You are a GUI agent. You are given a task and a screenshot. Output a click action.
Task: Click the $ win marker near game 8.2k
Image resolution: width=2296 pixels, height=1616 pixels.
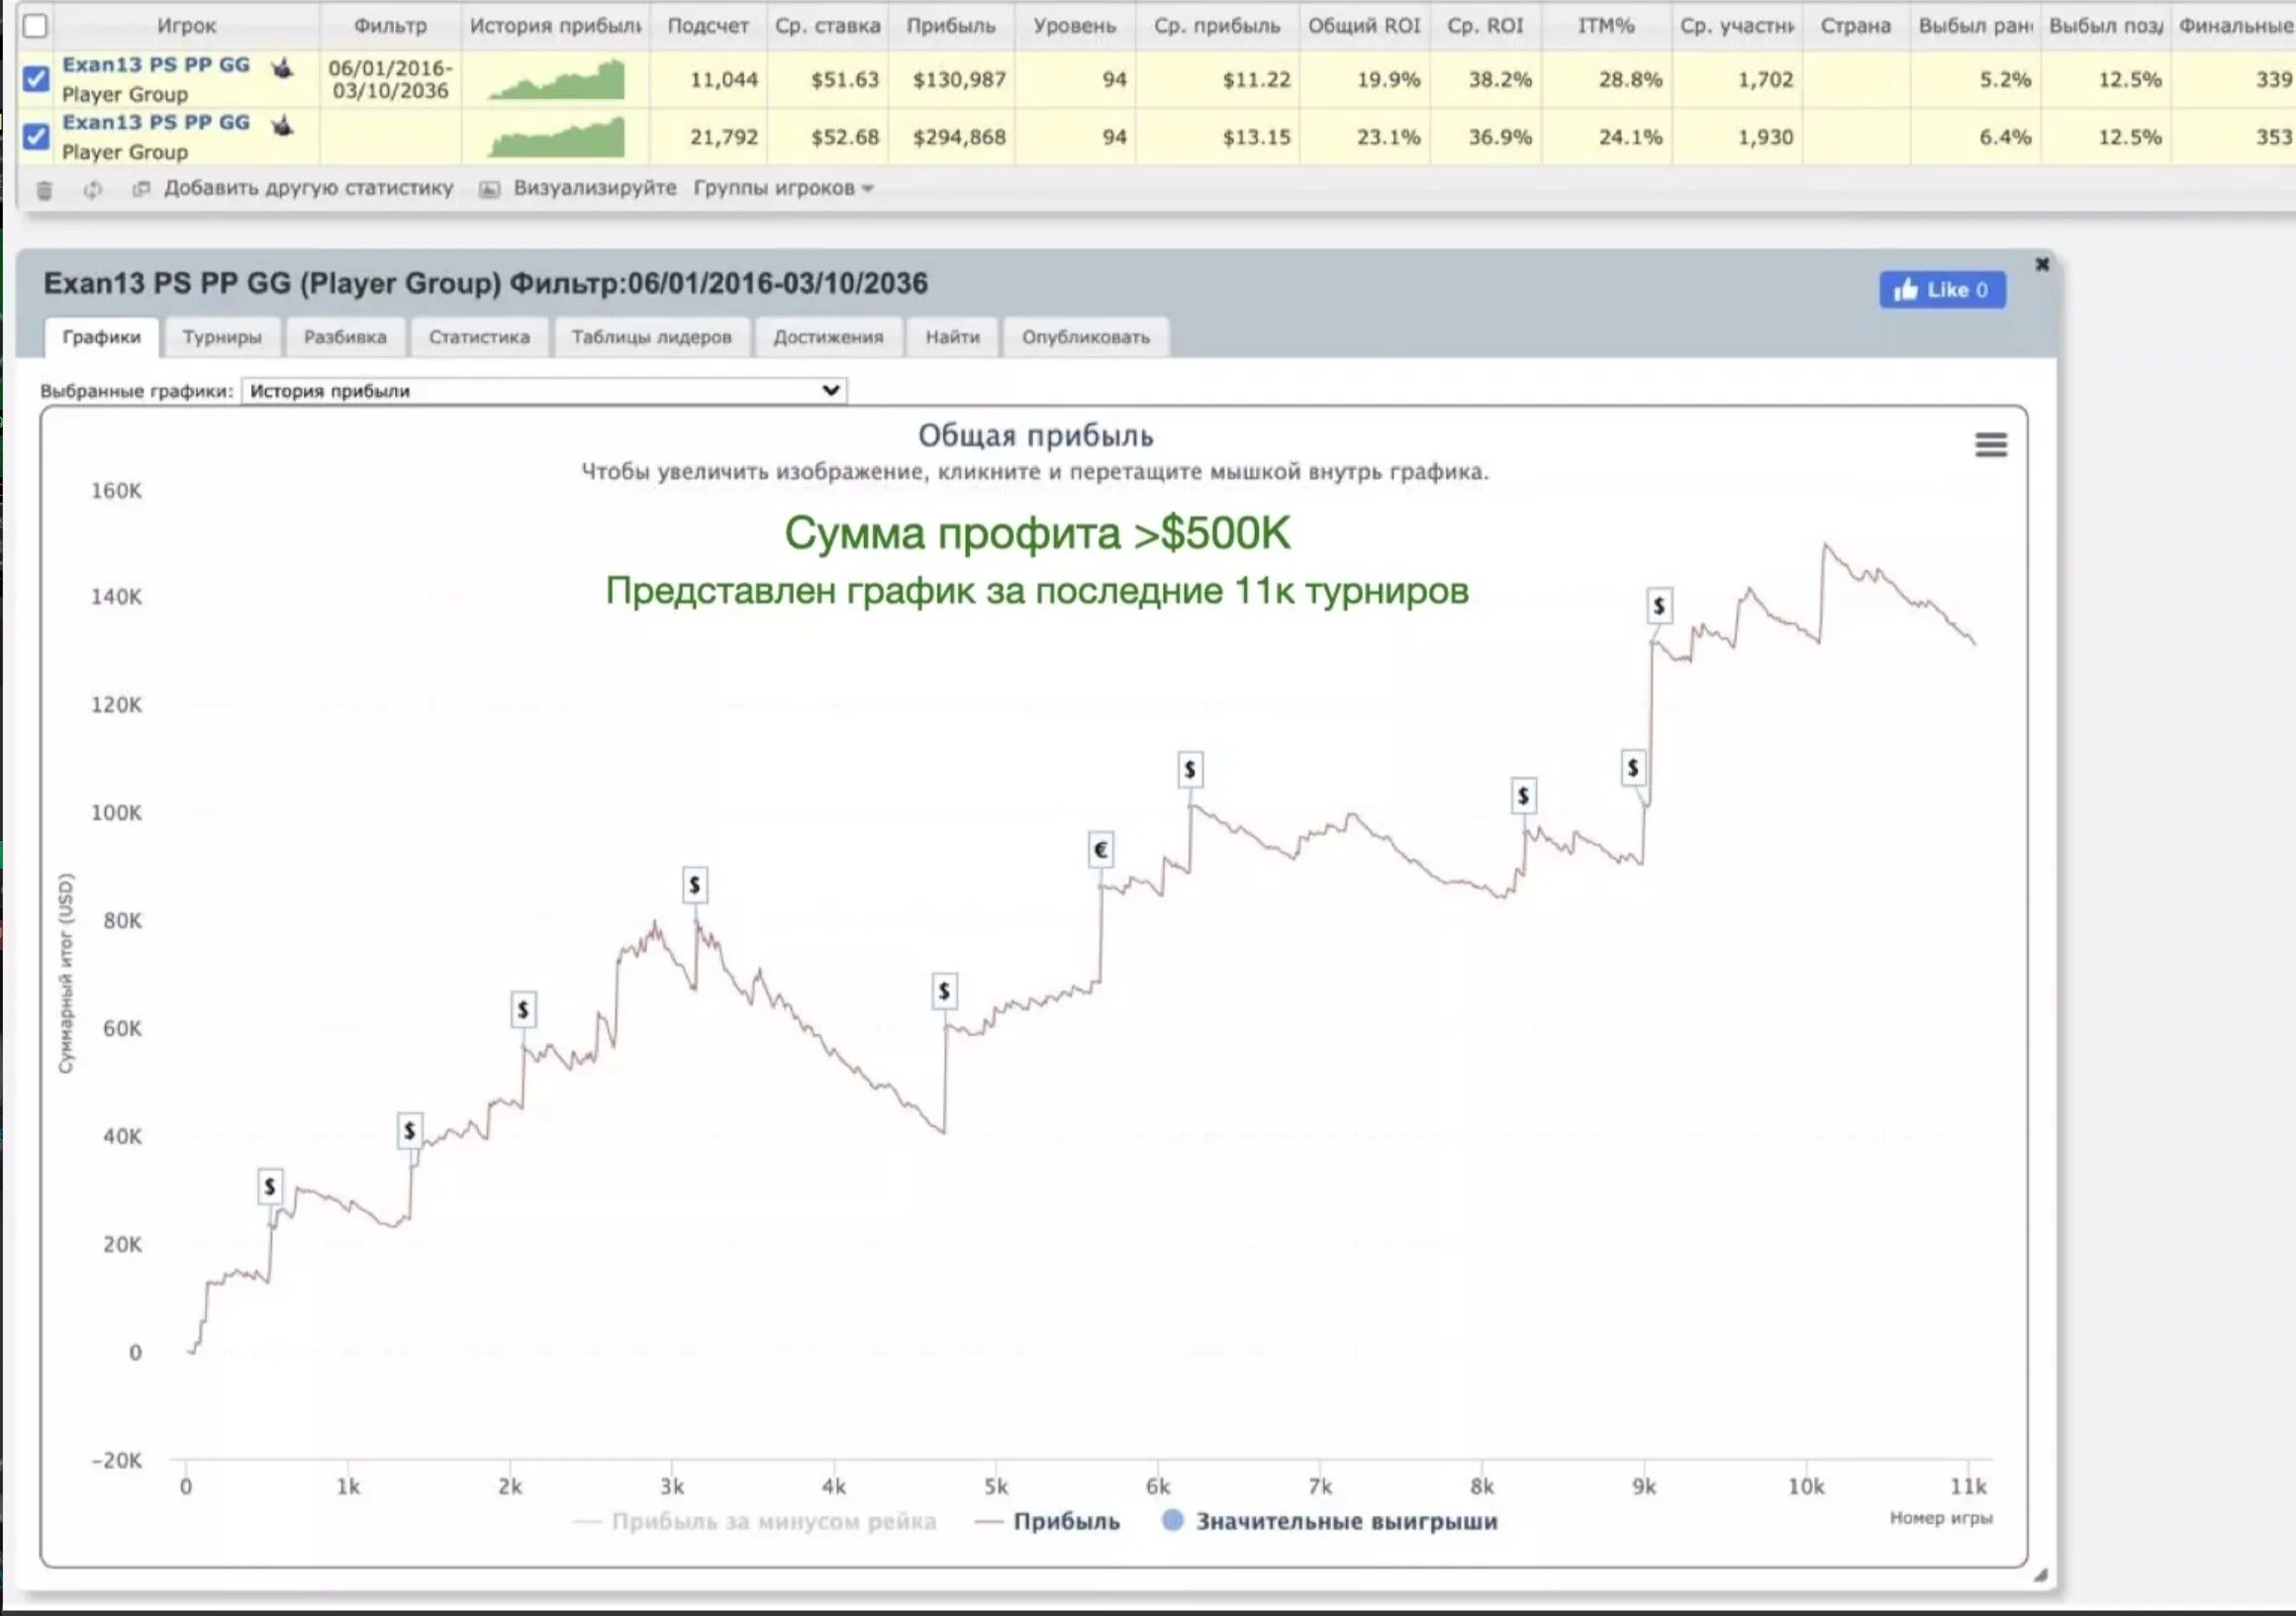point(1522,795)
